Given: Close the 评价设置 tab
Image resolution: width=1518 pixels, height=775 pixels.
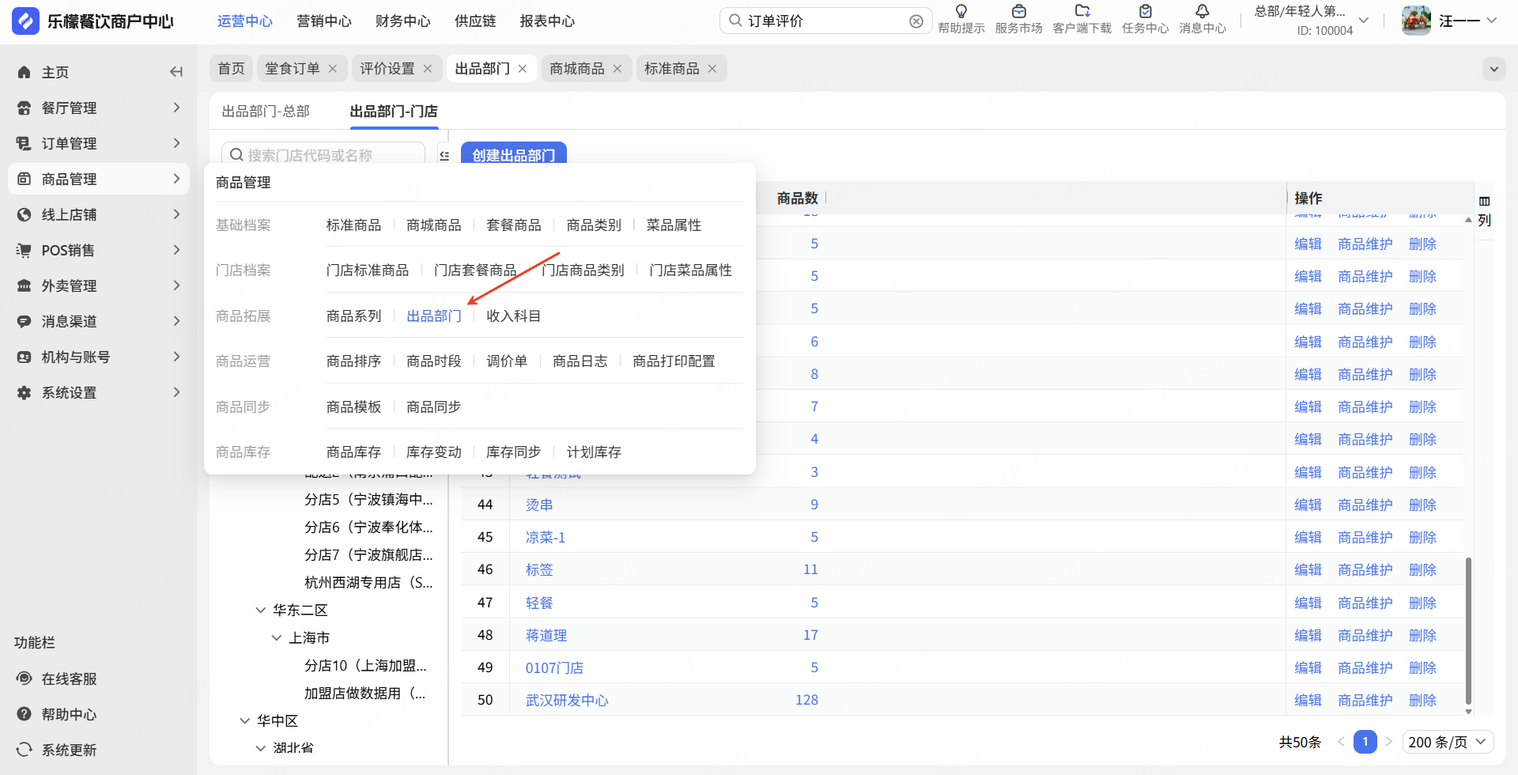Looking at the screenshot, I should (x=428, y=69).
